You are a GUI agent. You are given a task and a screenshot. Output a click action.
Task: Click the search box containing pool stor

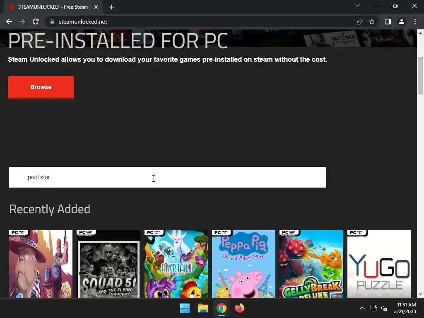168,177
